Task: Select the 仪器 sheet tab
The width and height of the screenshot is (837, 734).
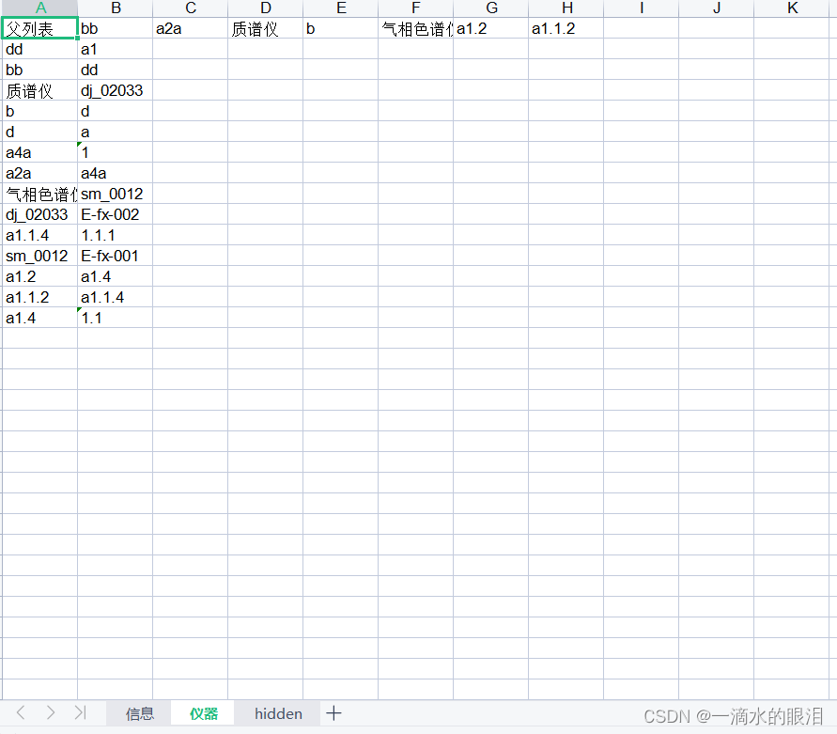Action: [204, 714]
